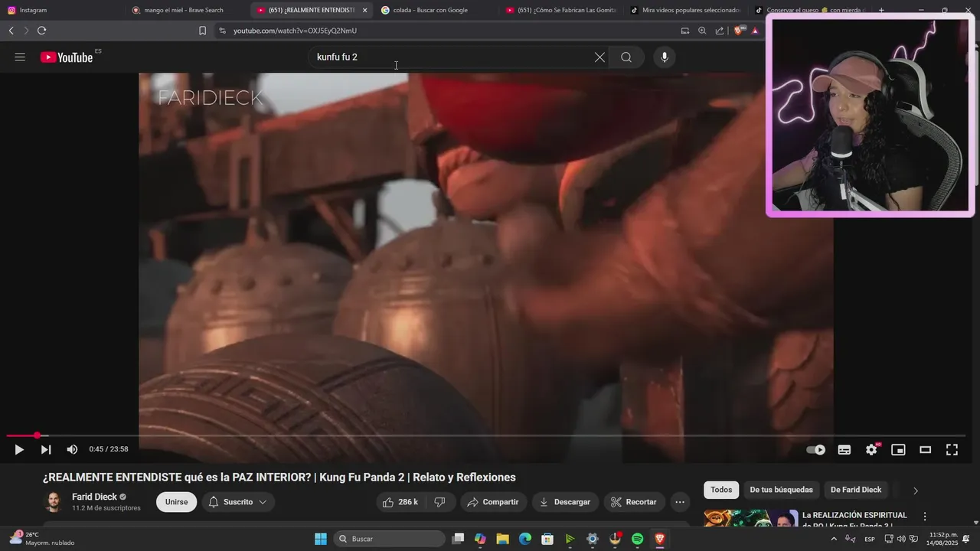The image size is (980, 551).
Task: Click the Compartir share button
Action: click(x=493, y=502)
